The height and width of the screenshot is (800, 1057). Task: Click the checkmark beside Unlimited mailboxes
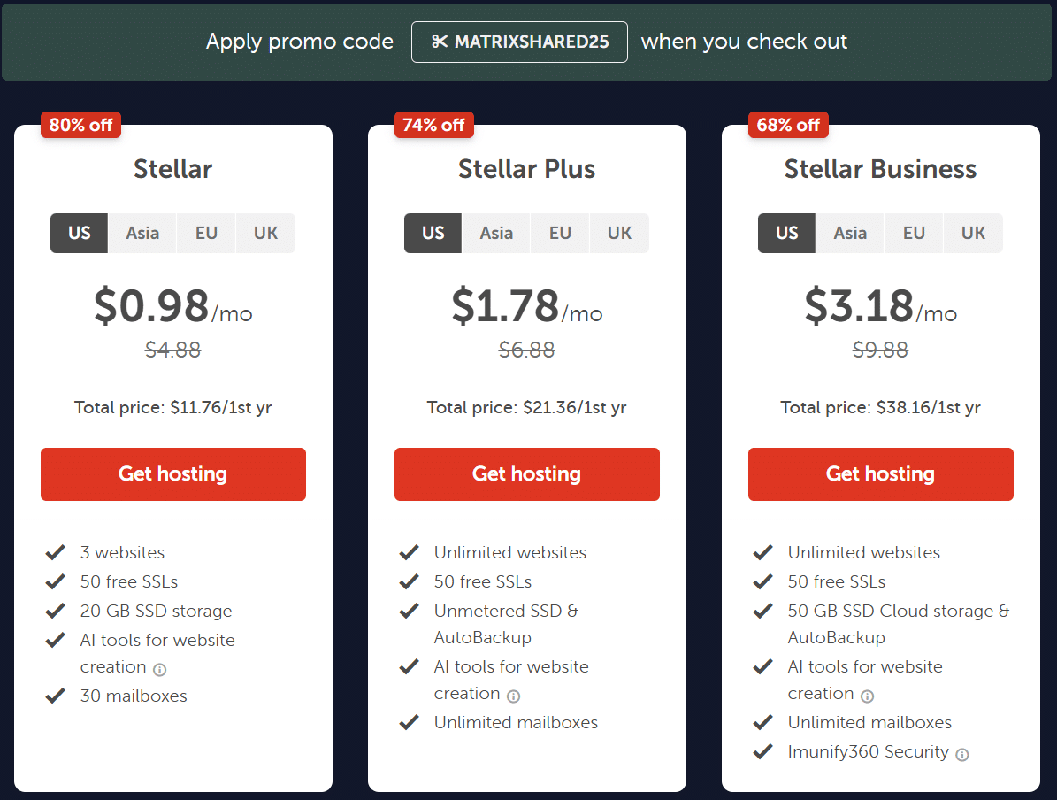409,721
